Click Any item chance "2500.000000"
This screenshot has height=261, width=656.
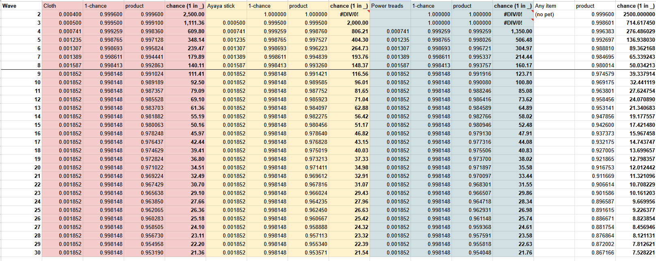point(636,14)
